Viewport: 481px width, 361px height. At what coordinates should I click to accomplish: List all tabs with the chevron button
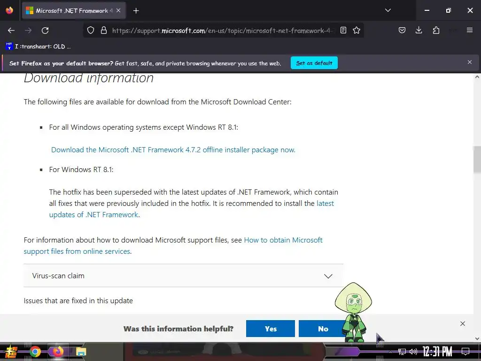[388, 10]
